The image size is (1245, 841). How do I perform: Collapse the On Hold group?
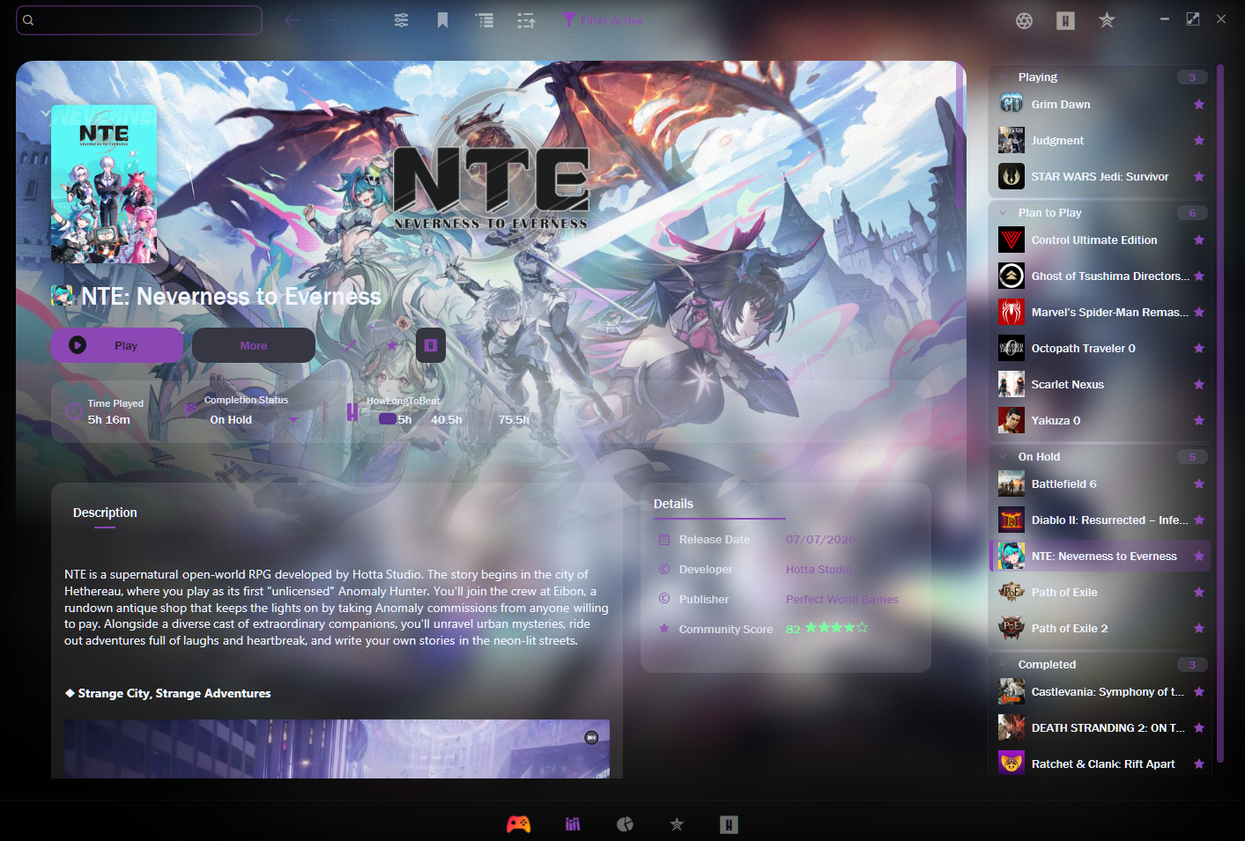[x=1003, y=456]
